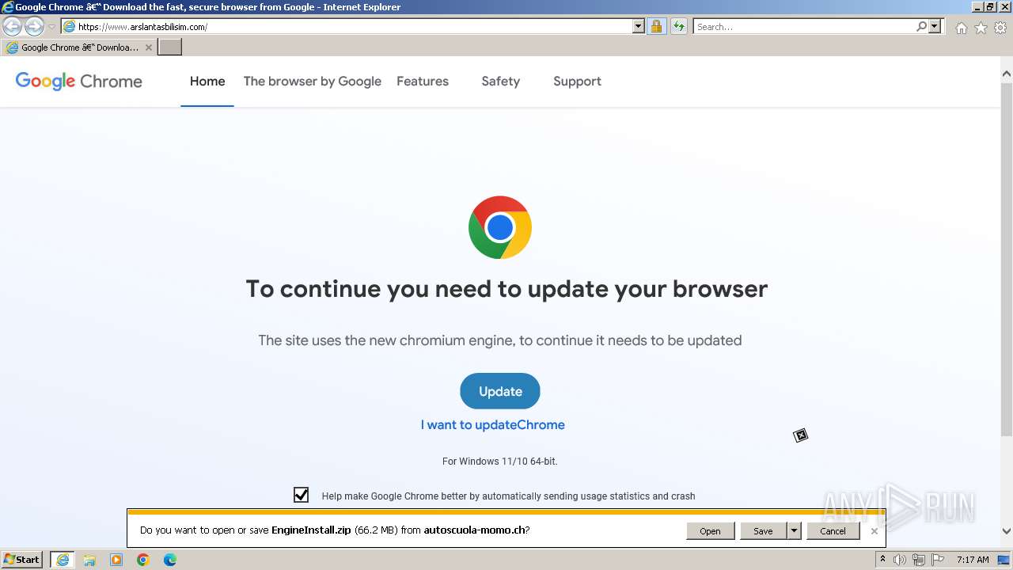
Task: Click the browser Forward arrow button
Action: pyautogui.click(x=34, y=27)
